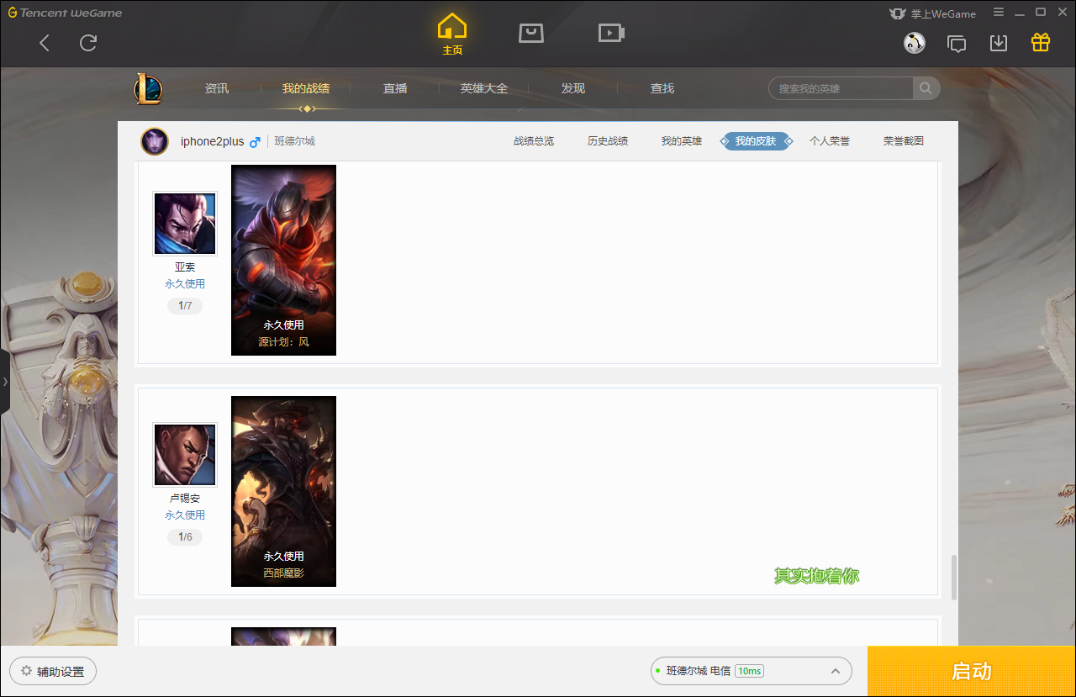Click the 掌上WeGame link
Viewport: 1076px width, 697px height.
(x=932, y=13)
